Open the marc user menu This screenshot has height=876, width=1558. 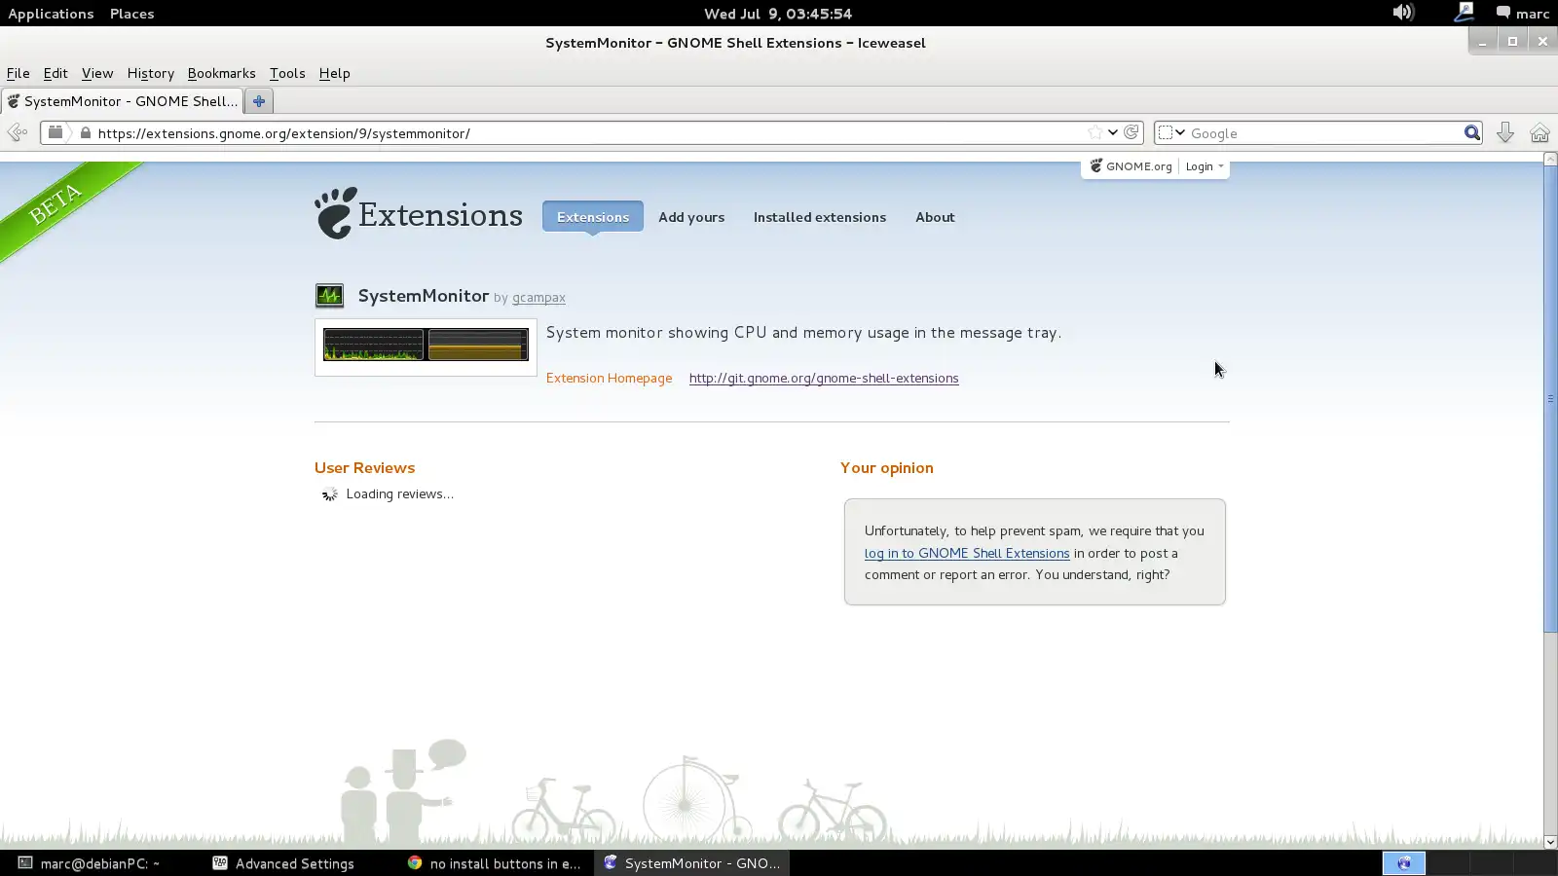(1523, 14)
